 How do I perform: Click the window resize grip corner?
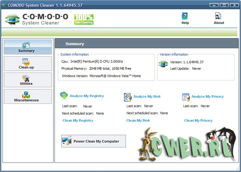[x=238, y=168]
